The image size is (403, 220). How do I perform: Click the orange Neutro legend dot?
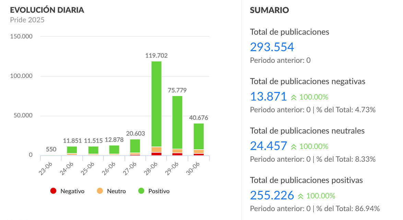point(100,191)
